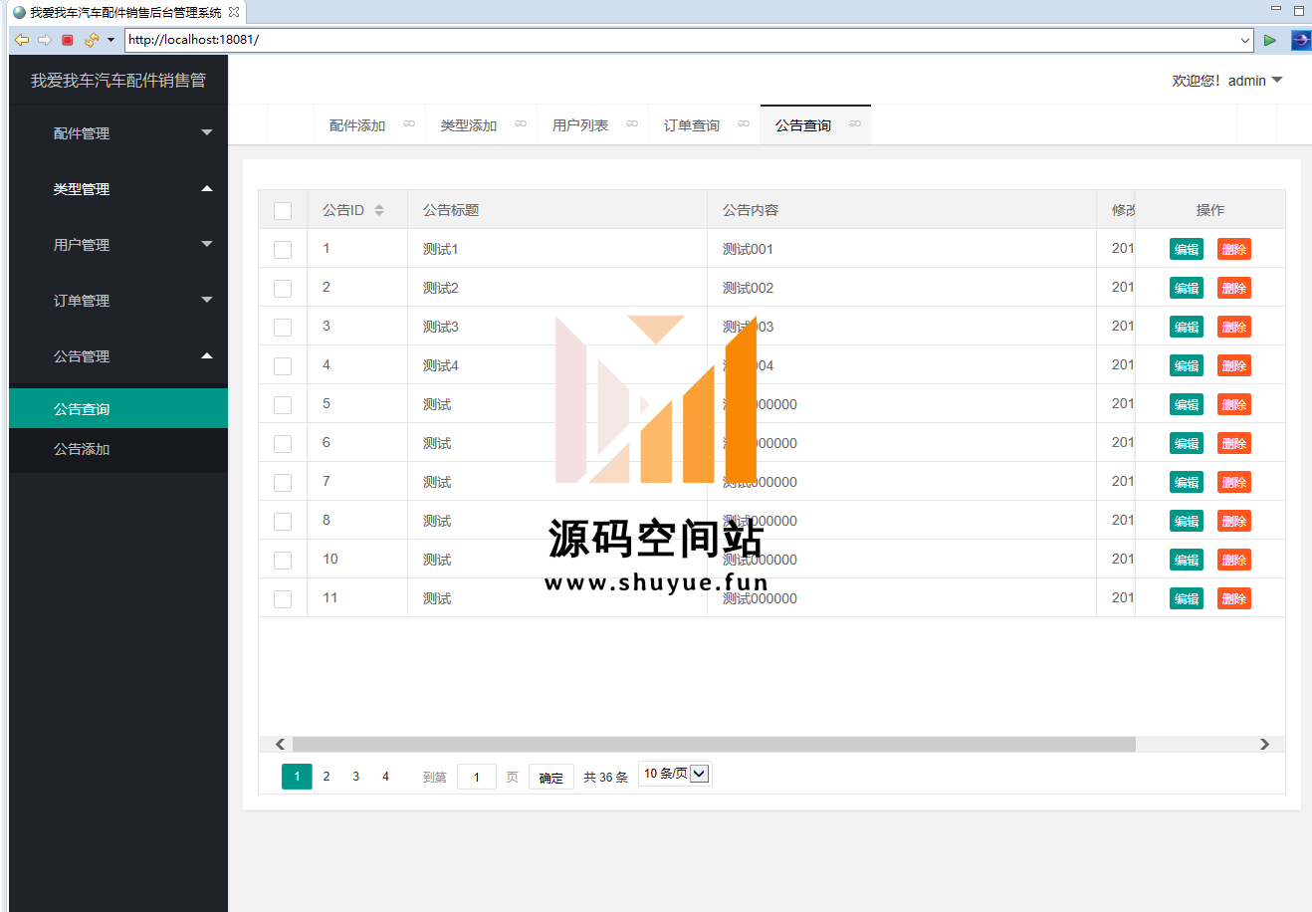Click the refresh page icon
Image resolution: width=1312 pixels, height=912 pixels.
(x=92, y=40)
